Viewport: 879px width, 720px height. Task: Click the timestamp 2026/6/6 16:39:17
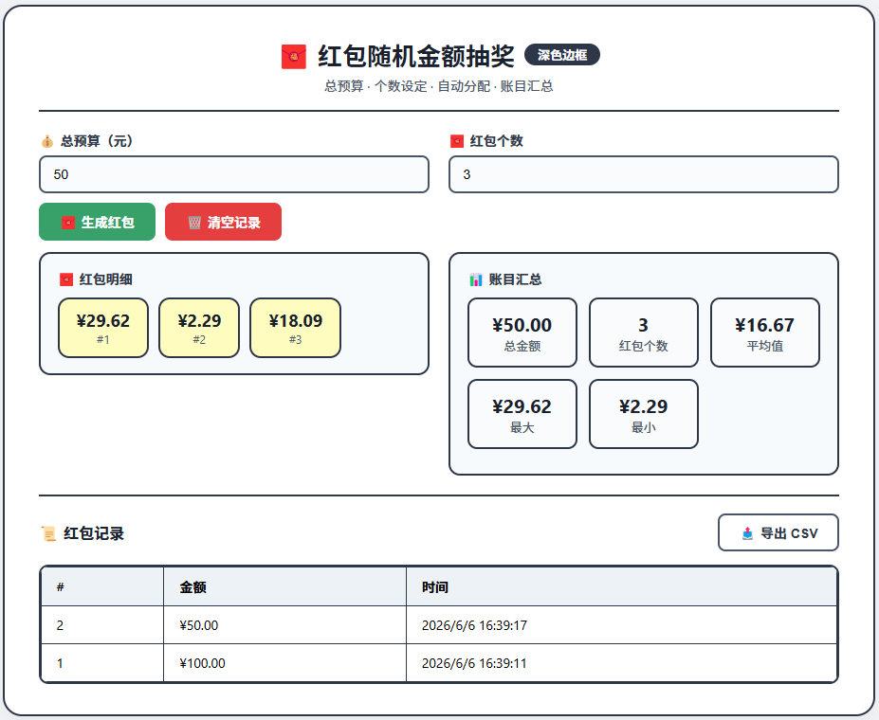[474, 625]
